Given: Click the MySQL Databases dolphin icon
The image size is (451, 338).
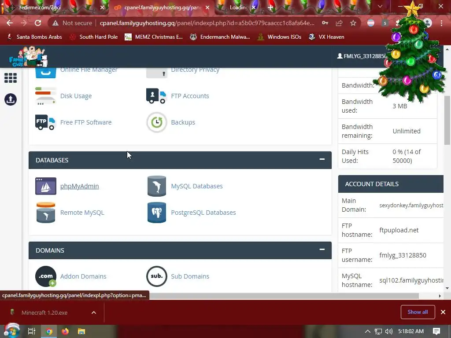Looking at the screenshot, I should (157, 186).
